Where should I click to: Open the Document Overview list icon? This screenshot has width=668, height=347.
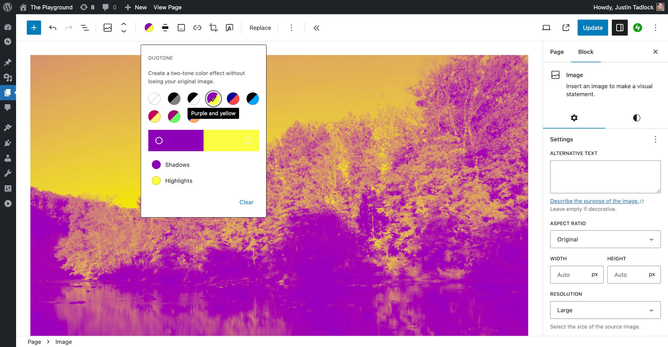coord(84,28)
